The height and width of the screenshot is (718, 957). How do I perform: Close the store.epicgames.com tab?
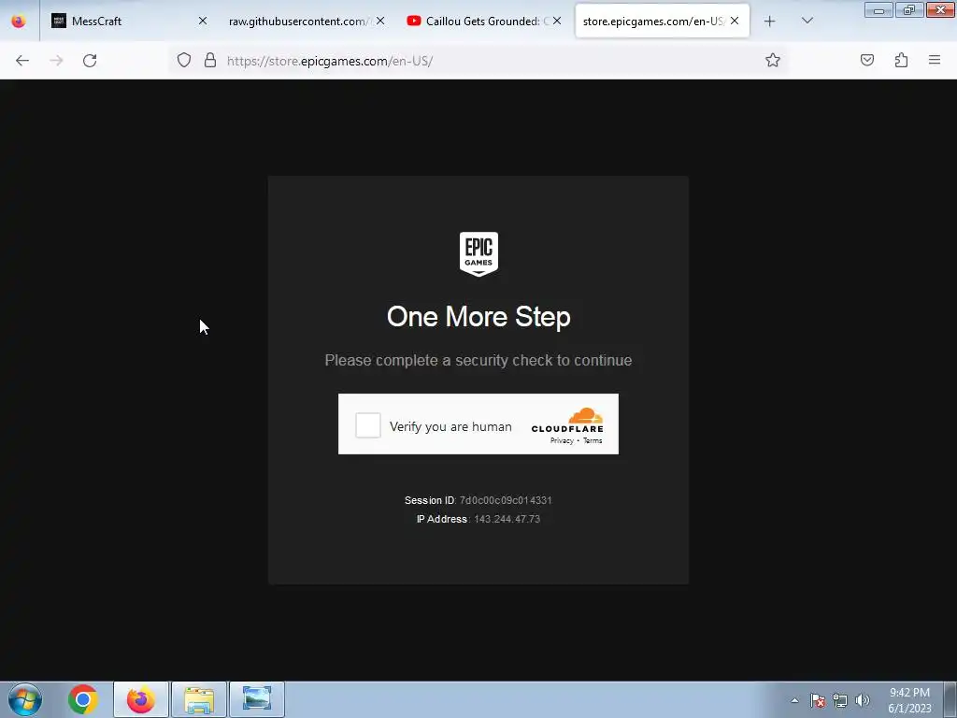pos(735,21)
